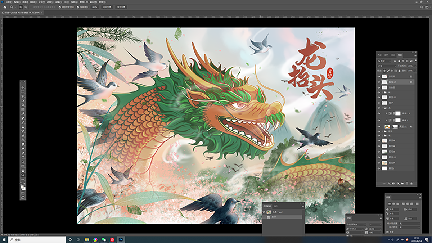This screenshot has height=243, width=432.
Task: Click the Delete layer trash icon
Action: point(411,183)
